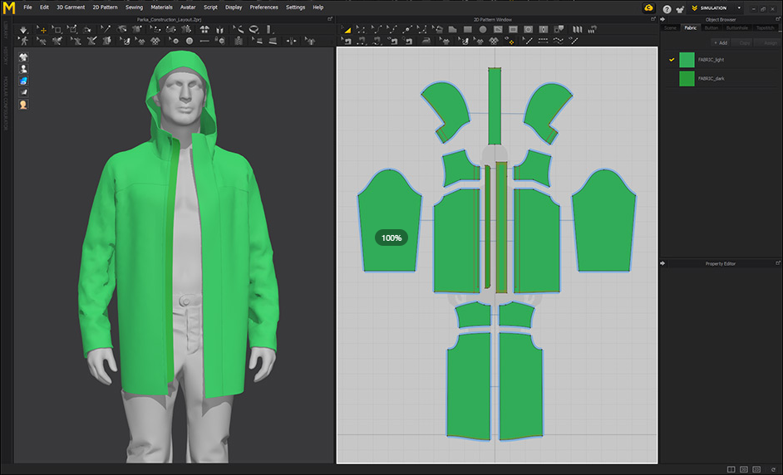Click the Assign button
The image size is (783, 475).
coord(770,43)
